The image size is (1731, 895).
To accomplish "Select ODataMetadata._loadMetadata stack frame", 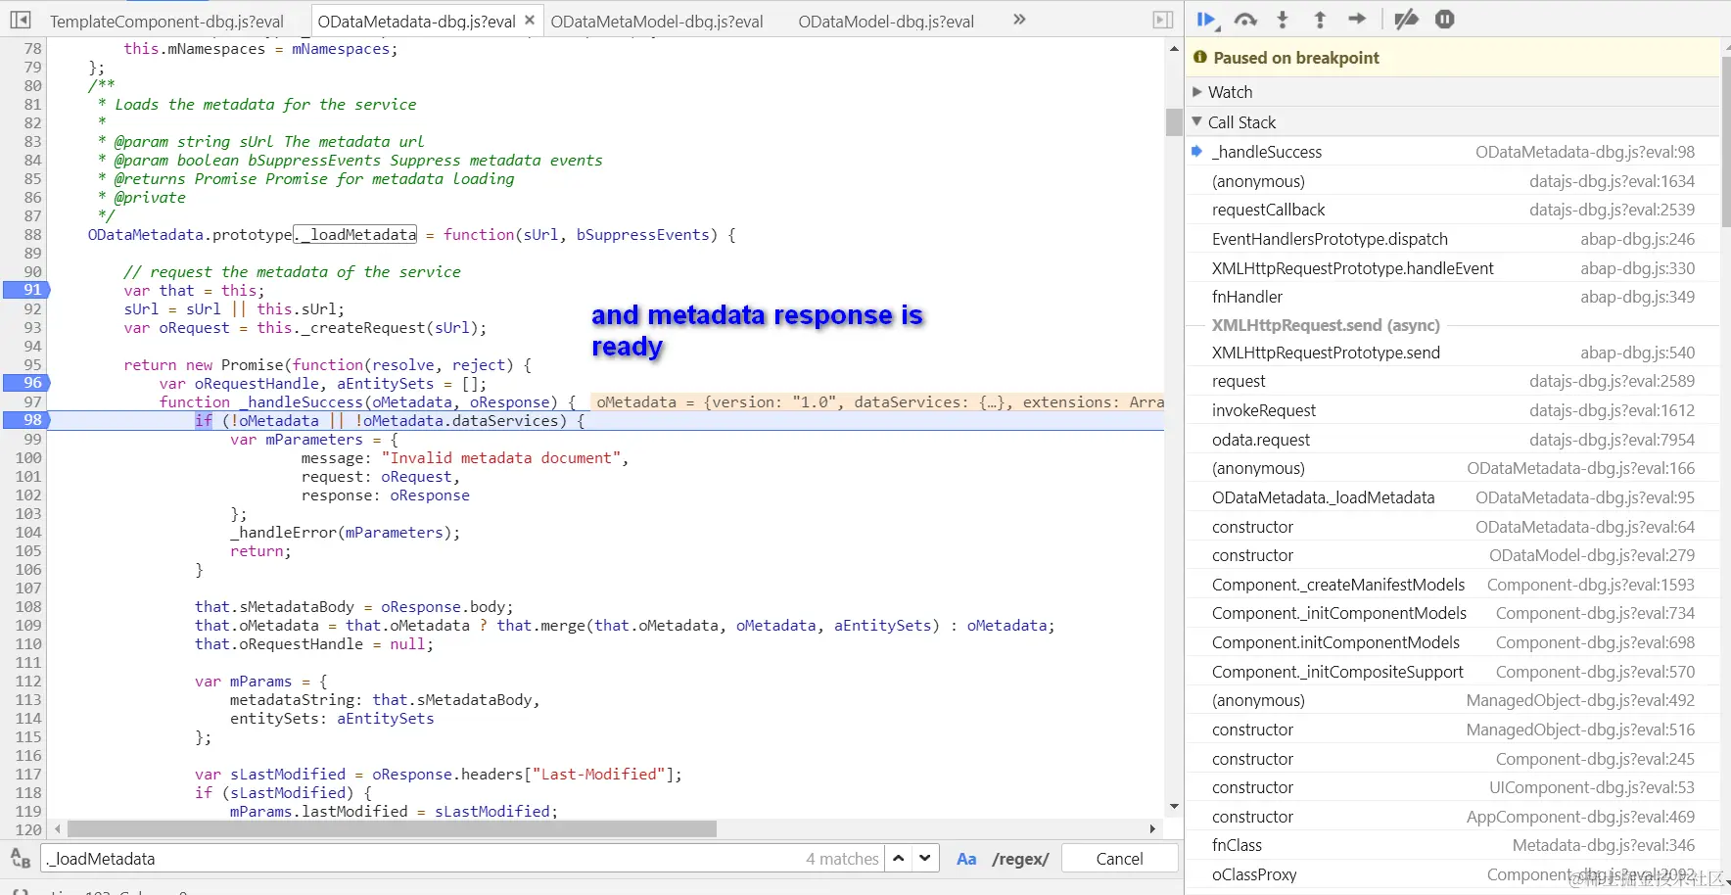I will 1453,497.
